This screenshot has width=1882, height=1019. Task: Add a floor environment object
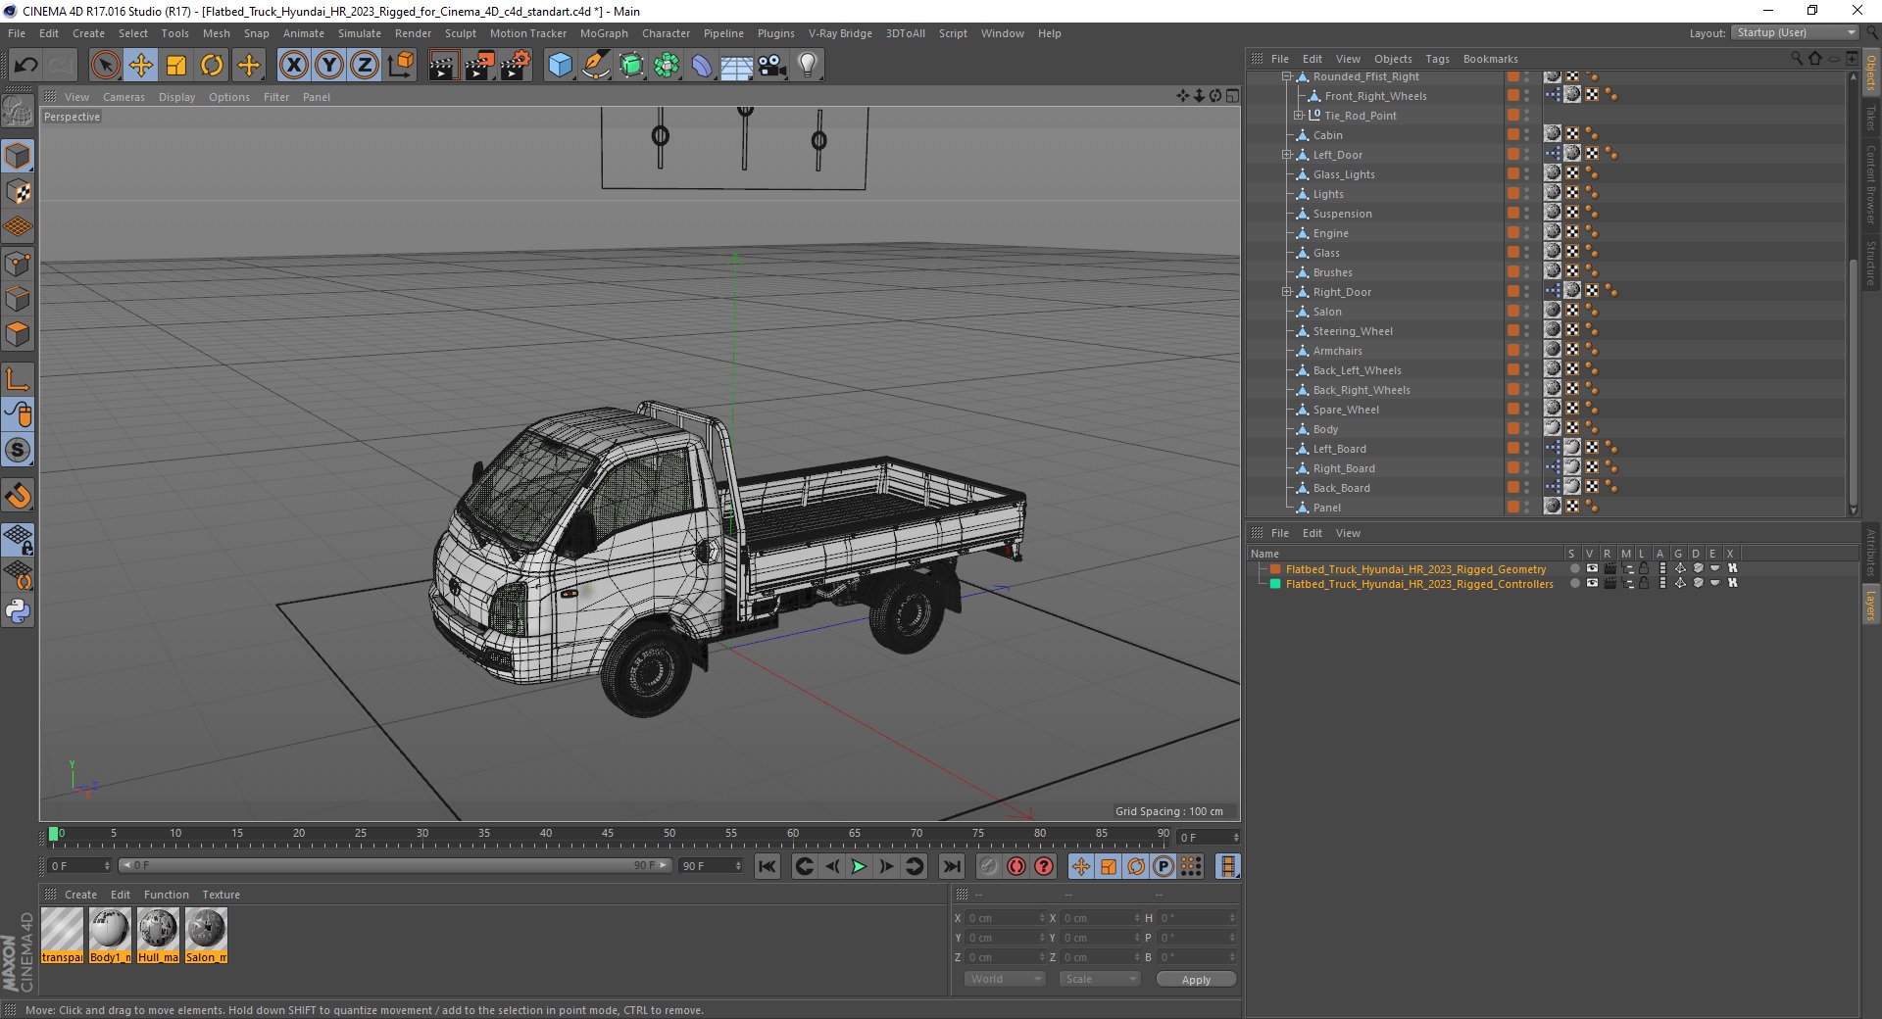pyautogui.click(x=737, y=66)
